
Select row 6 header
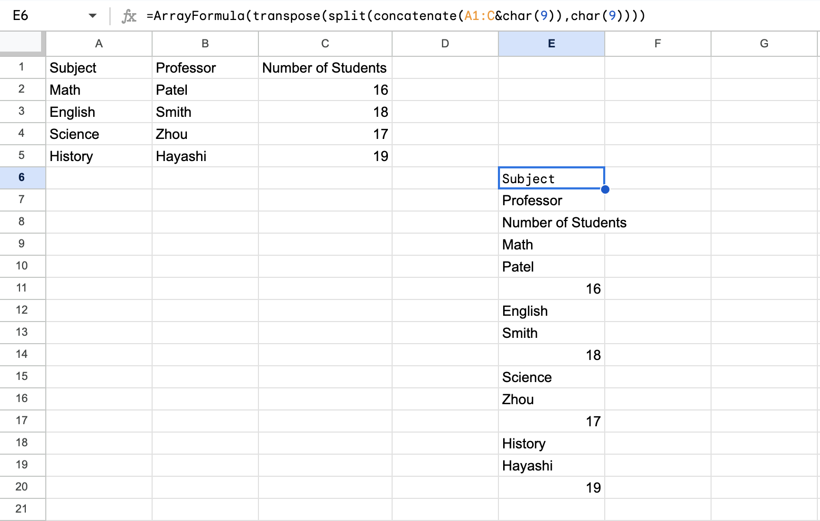click(x=23, y=177)
